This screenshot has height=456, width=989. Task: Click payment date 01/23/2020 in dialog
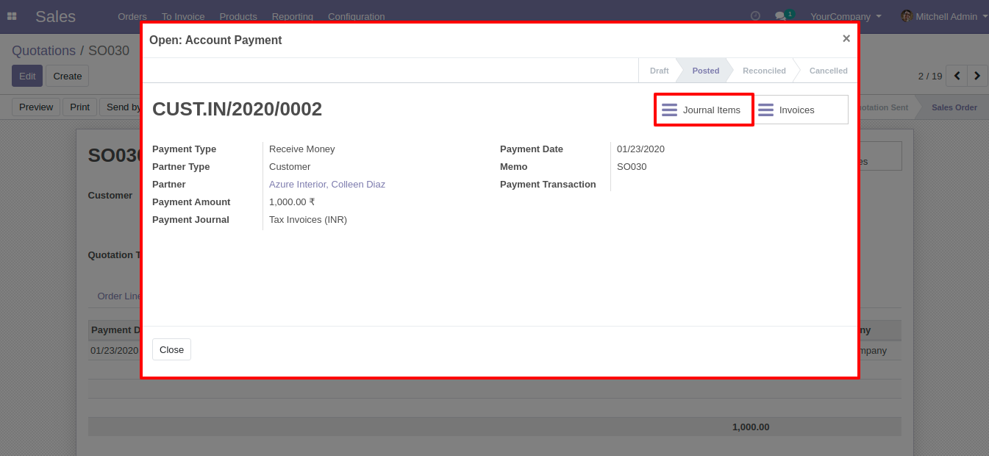point(640,149)
